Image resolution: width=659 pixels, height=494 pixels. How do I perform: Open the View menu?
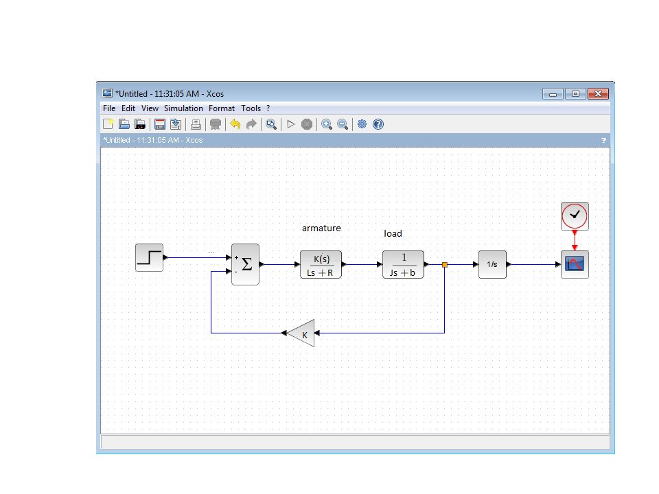coord(150,108)
